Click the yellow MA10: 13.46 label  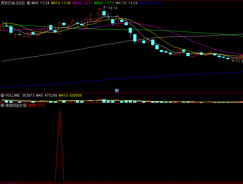pos(61,3)
